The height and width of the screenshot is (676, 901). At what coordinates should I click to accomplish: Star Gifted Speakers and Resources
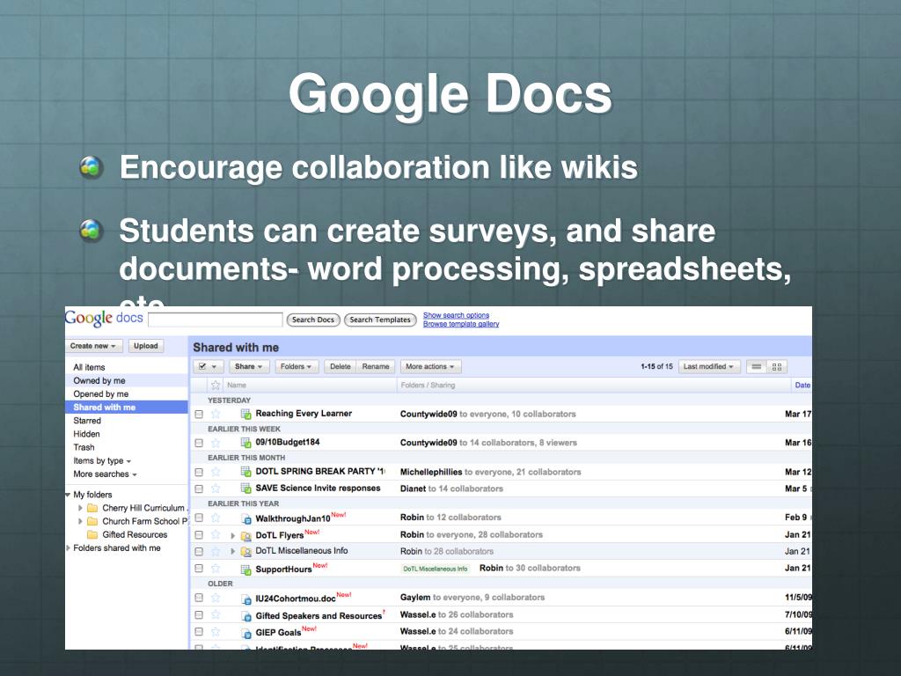pyautogui.click(x=216, y=615)
